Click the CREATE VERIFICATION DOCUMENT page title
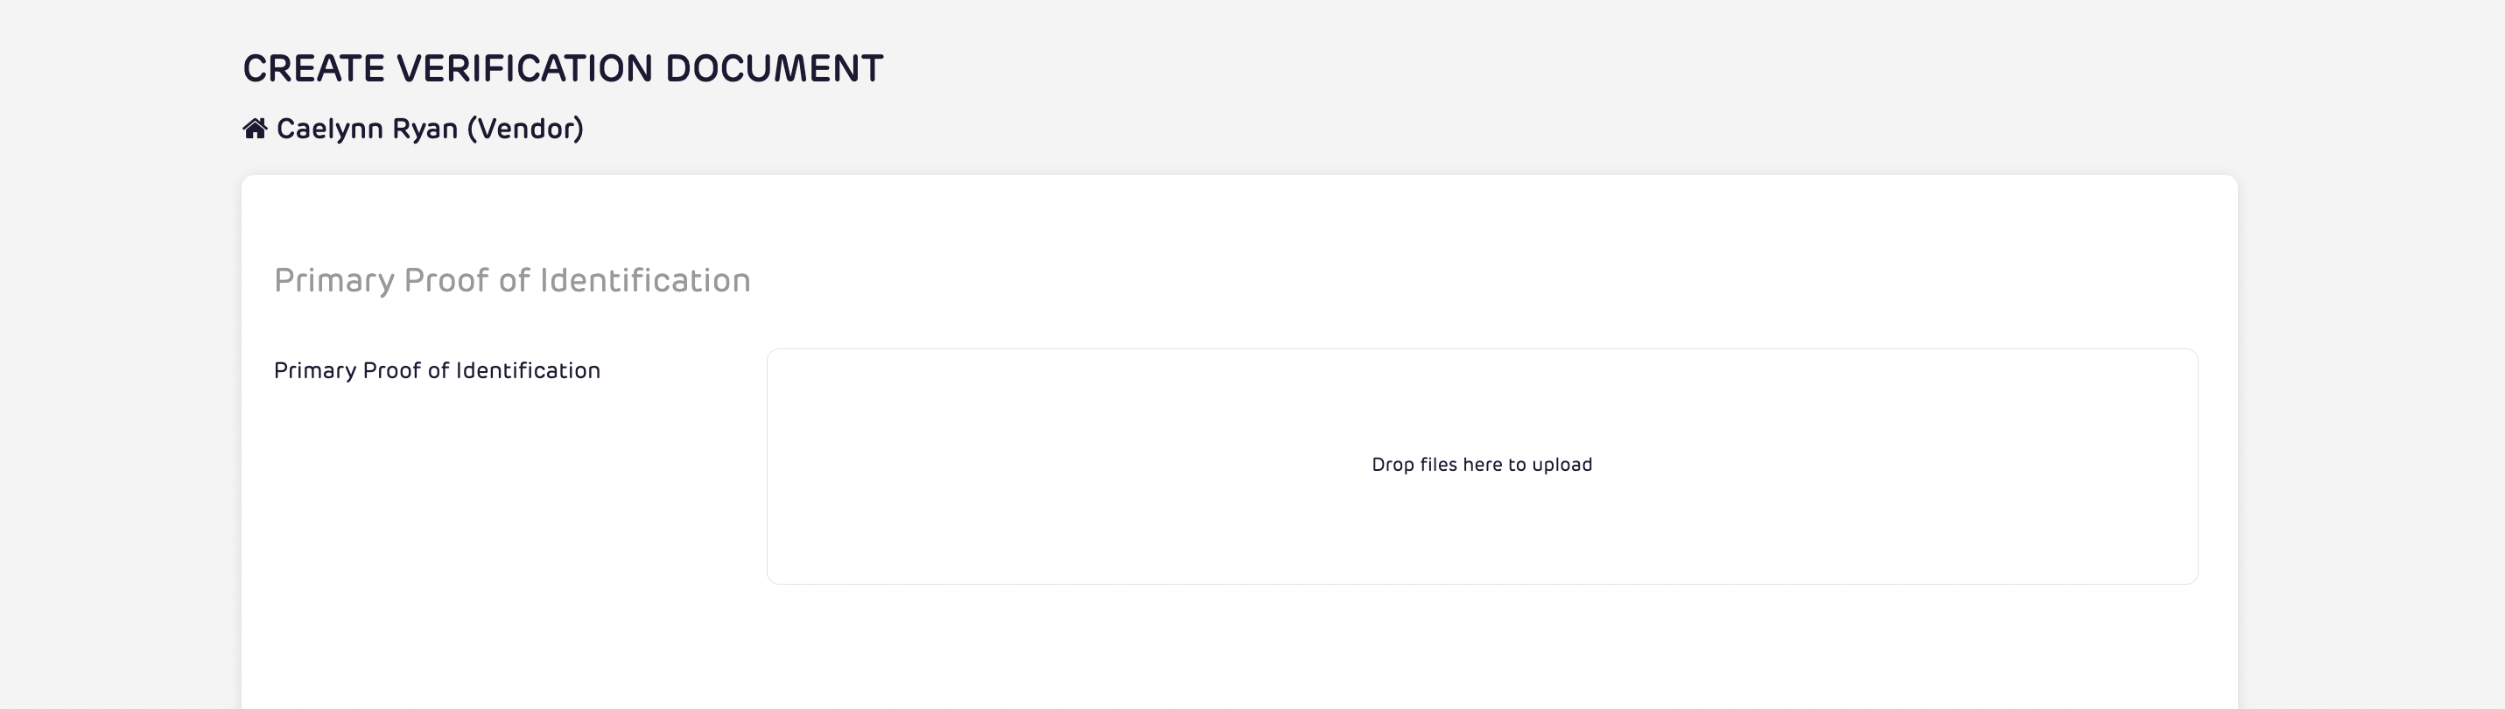The width and height of the screenshot is (2505, 709). pyautogui.click(x=564, y=68)
